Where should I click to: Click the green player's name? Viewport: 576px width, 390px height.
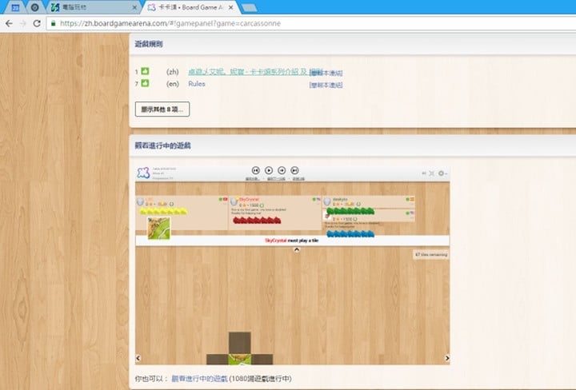tap(340, 199)
